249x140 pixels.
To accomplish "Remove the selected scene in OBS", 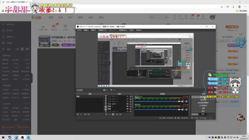I will (81, 114).
